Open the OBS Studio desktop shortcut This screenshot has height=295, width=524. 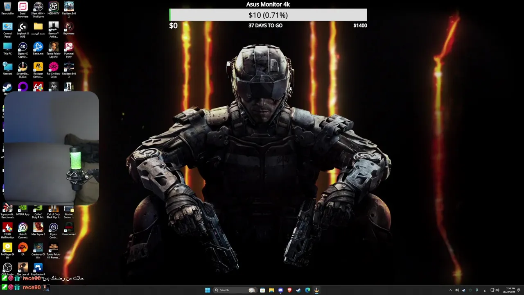(x=7, y=269)
